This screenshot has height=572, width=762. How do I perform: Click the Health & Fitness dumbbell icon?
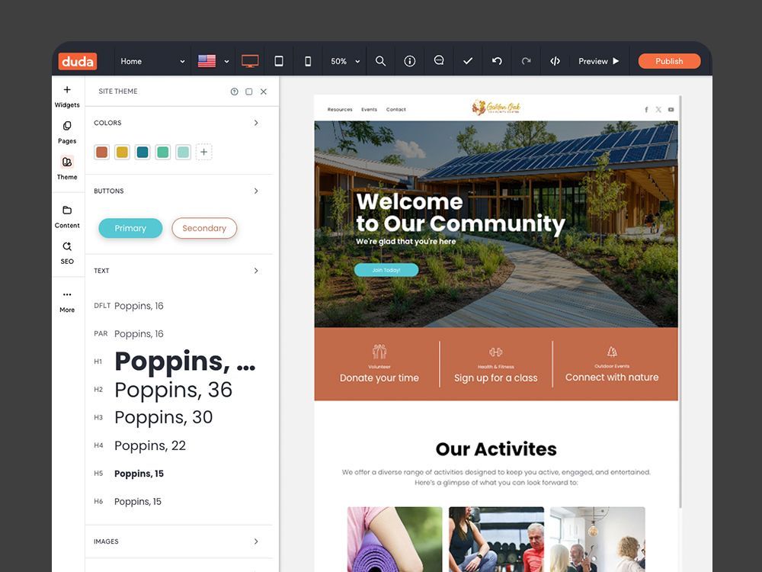click(x=496, y=352)
